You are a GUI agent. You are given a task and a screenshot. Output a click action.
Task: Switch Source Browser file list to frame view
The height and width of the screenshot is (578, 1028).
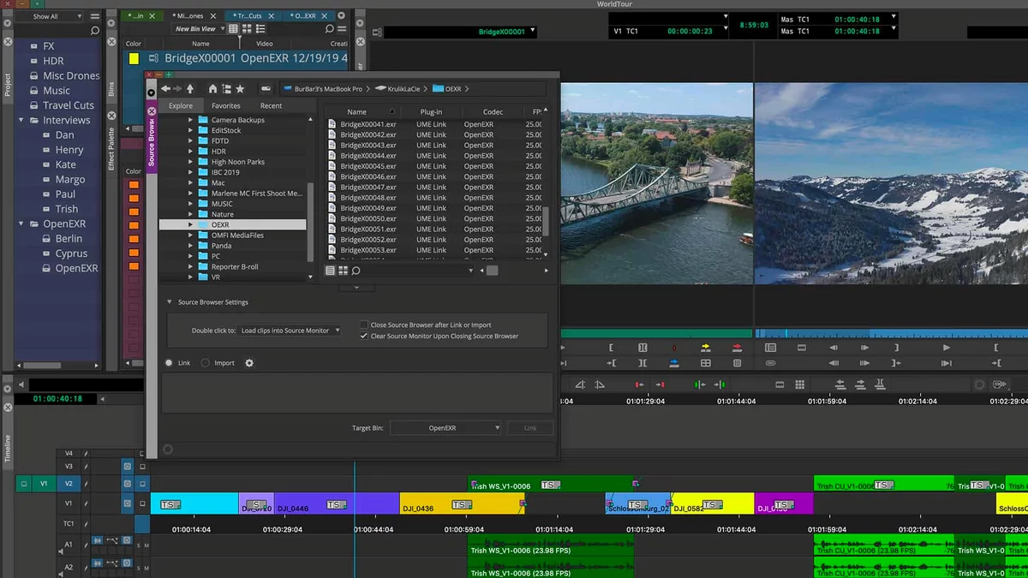coord(343,271)
